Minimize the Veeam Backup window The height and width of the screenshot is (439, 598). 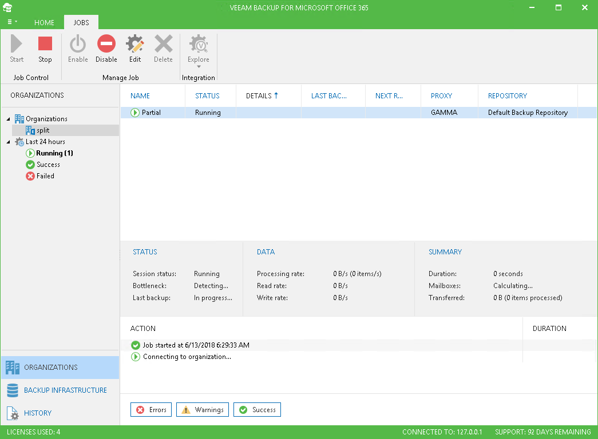(x=532, y=7)
